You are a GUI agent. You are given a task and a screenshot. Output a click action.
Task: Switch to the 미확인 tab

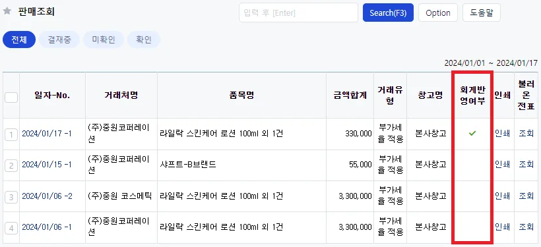pyautogui.click(x=104, y=40)
